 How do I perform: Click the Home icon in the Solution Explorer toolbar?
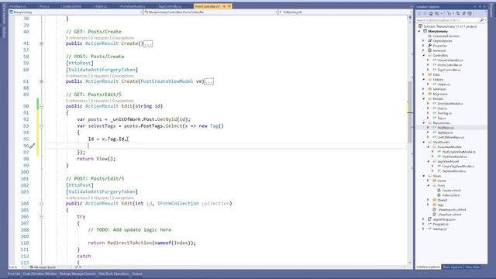(x=431, y=14)
